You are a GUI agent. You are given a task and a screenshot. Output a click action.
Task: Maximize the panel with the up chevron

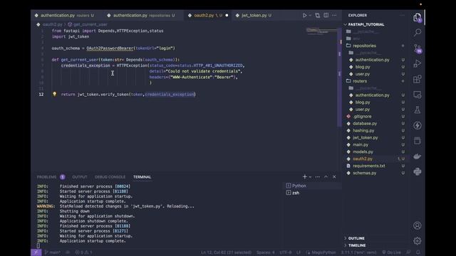(326, 177)
